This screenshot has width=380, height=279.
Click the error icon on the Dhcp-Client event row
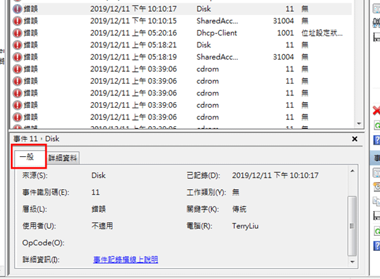17,33
